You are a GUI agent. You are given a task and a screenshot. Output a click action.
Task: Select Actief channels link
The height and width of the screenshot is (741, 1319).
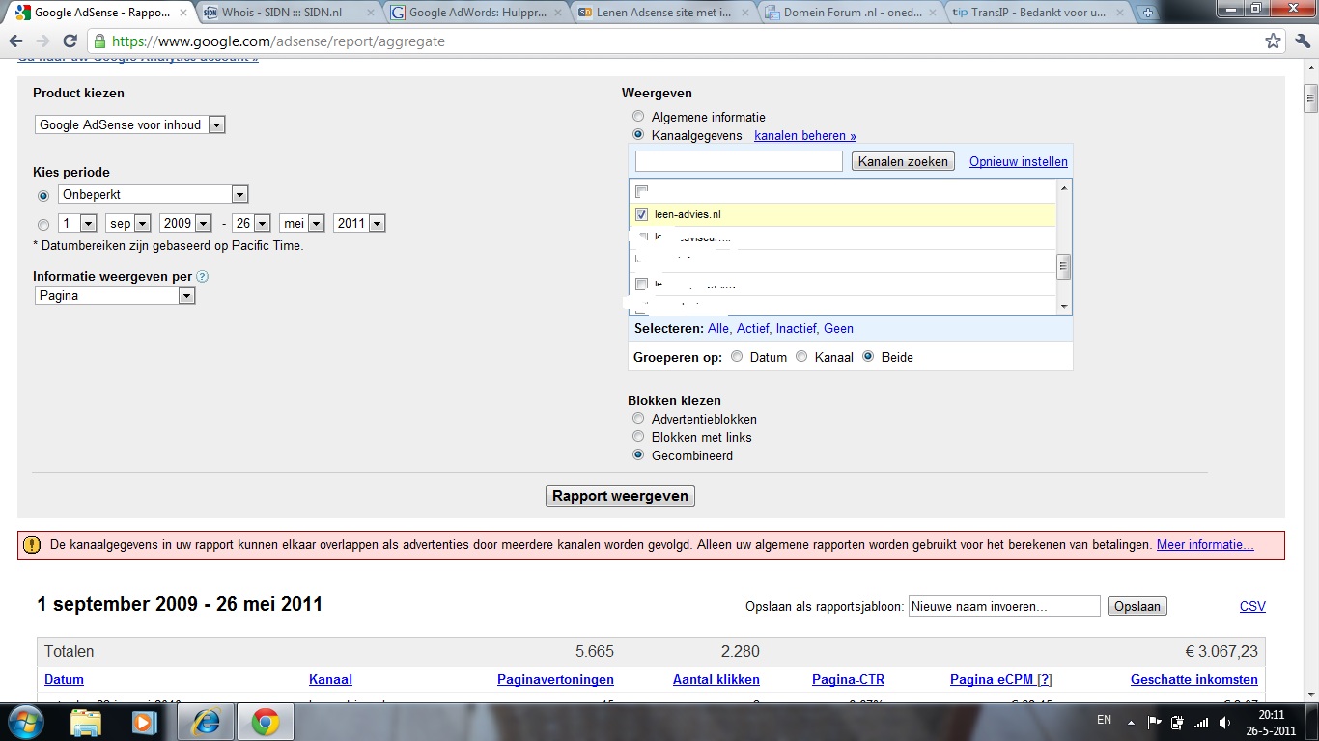point(753,329)
